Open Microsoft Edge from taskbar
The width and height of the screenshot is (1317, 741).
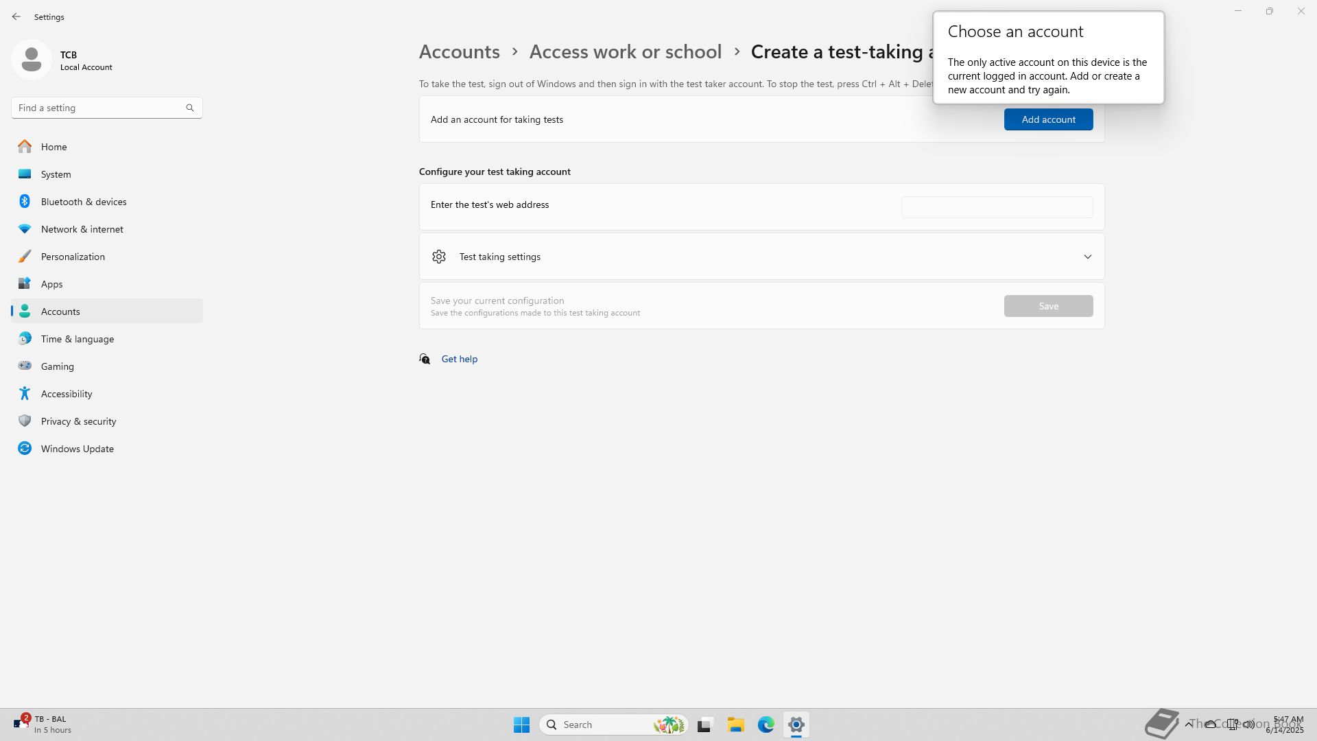(x=766, y=725)
